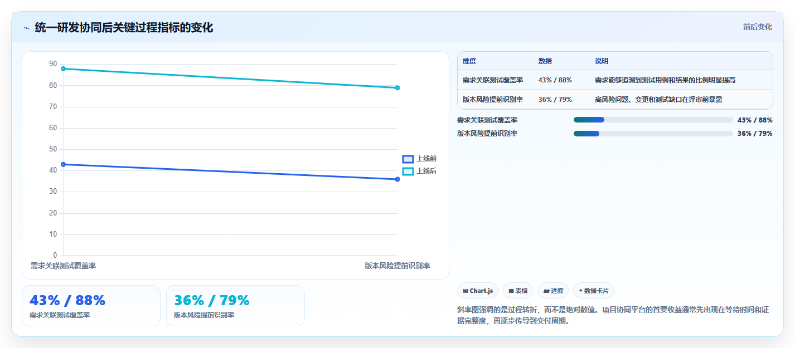Viewport: 795px width, 348px height.
Task: Click the y-axis label 90
Action: [53, 64]
